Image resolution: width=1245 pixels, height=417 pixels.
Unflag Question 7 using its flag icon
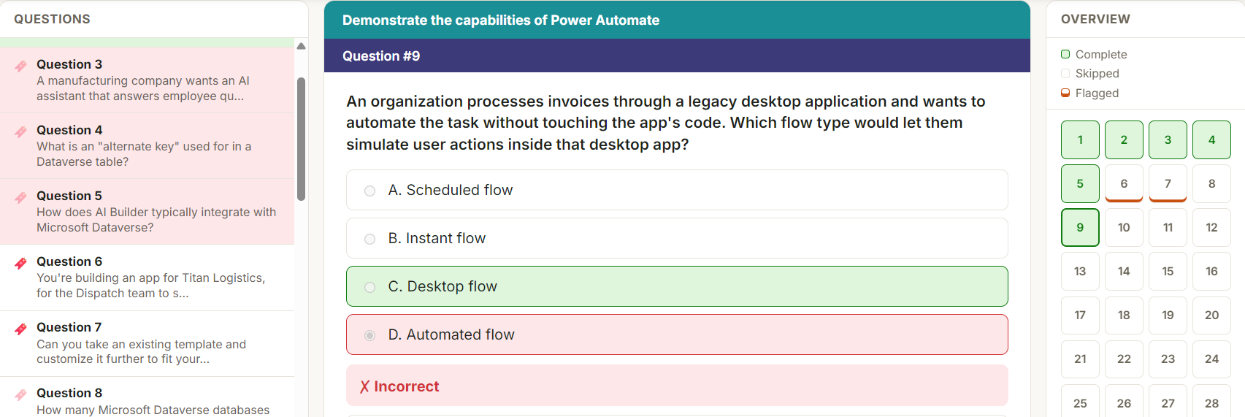tap(20, 329)
